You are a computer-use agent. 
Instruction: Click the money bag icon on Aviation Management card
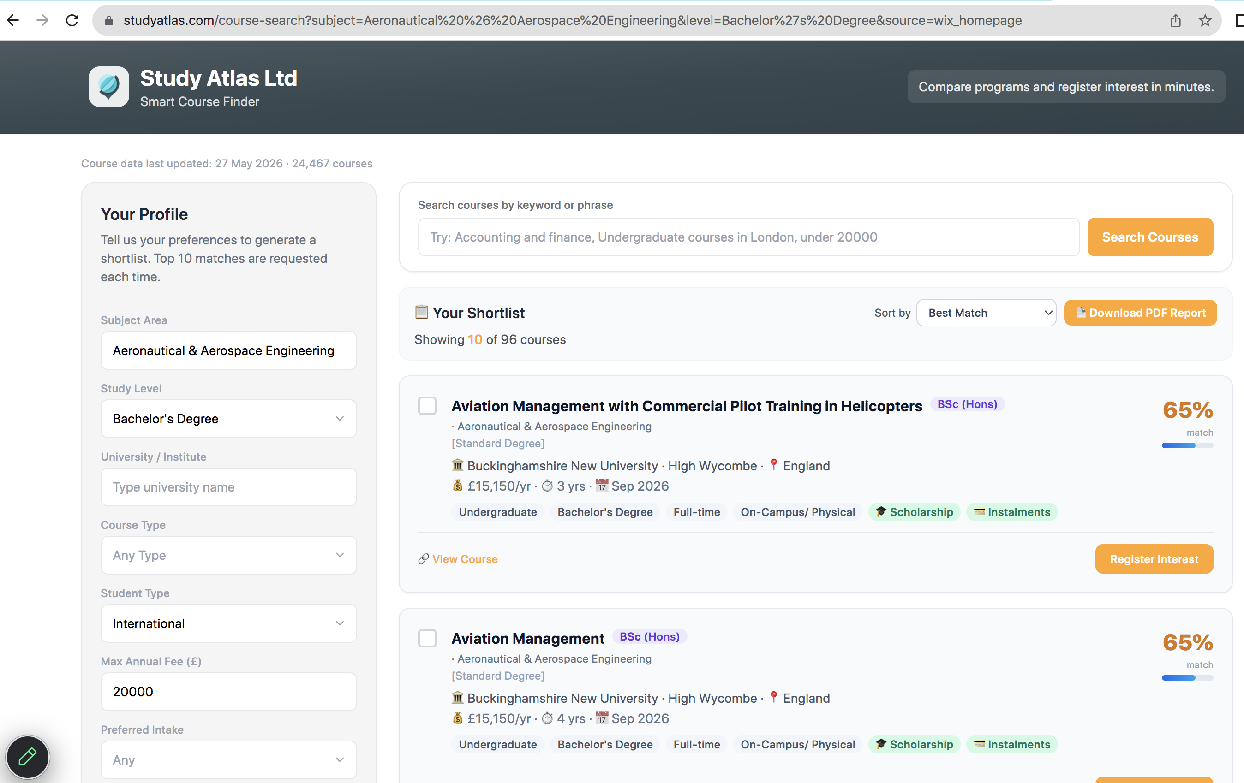tap(458, 718)
